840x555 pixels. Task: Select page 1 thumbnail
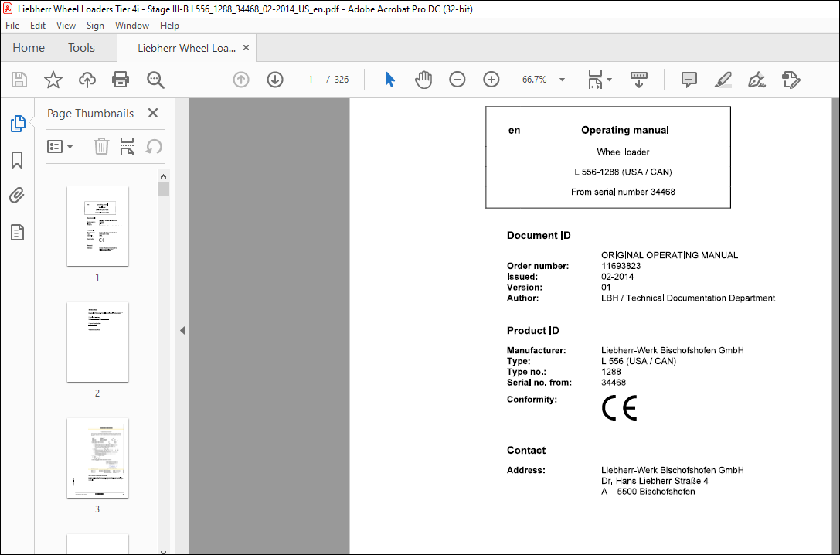(x=97, y=226)
